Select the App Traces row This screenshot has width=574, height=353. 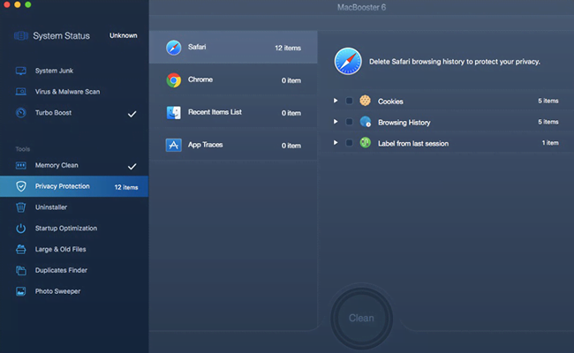click(x=233, y=145)
